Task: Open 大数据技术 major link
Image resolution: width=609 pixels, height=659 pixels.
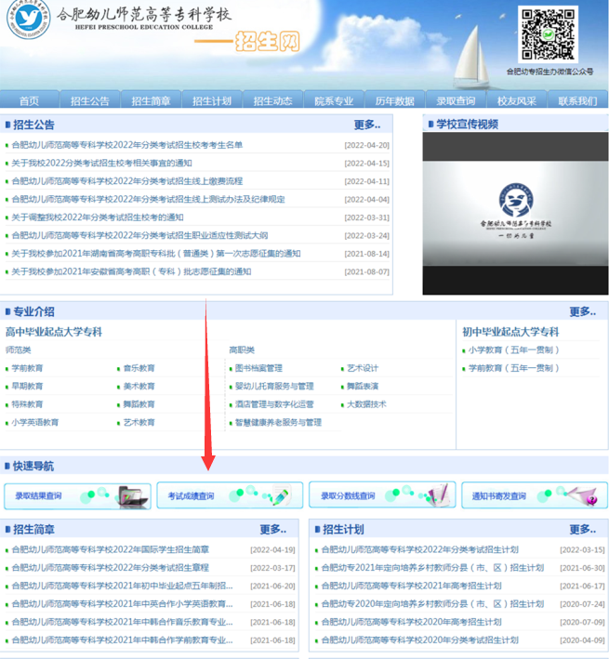Action: click(x=365, y=404)
